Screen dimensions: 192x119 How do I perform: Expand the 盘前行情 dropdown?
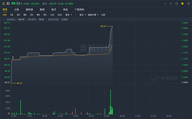pos(93,15)
